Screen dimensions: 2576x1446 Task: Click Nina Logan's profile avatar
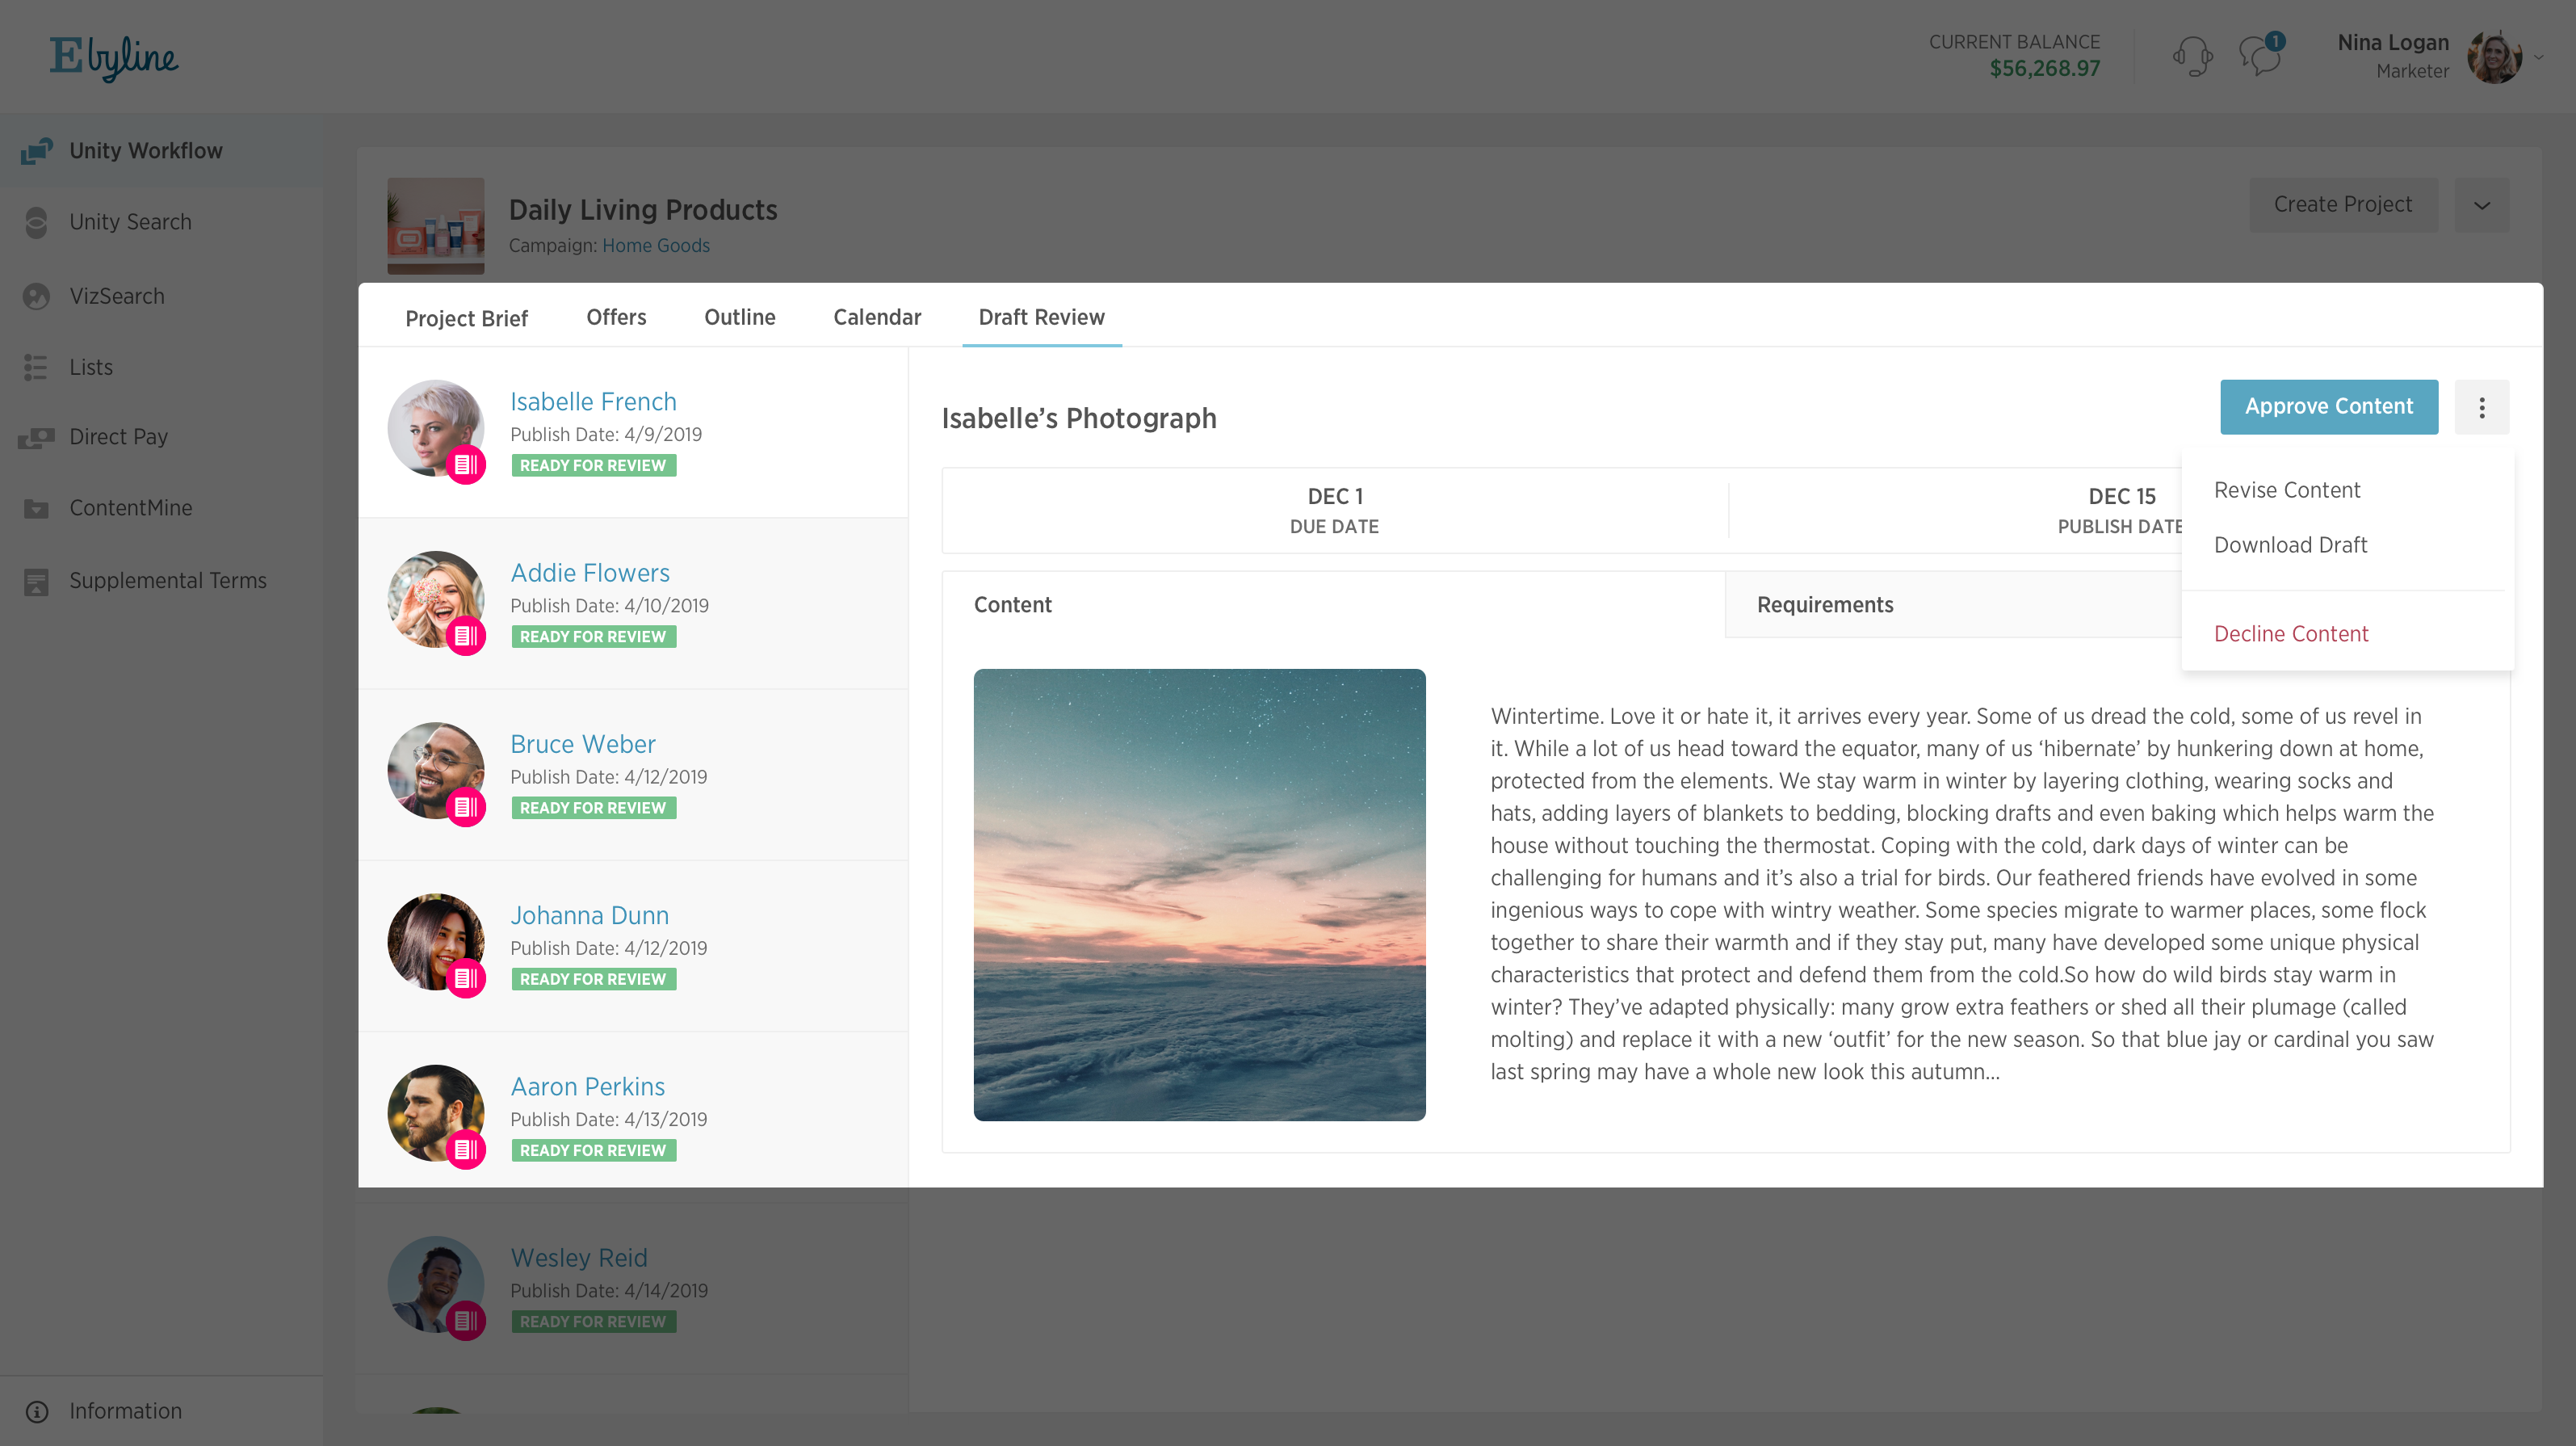coord(2495,57)
